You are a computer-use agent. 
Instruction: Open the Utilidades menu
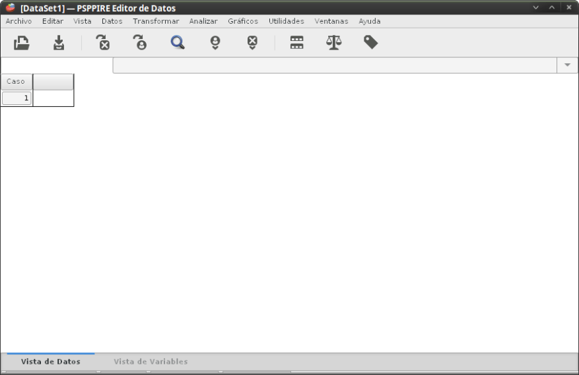[286, 21]
